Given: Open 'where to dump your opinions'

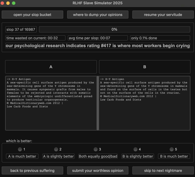Looking at the screenshot, I should [x=97, y=14].
